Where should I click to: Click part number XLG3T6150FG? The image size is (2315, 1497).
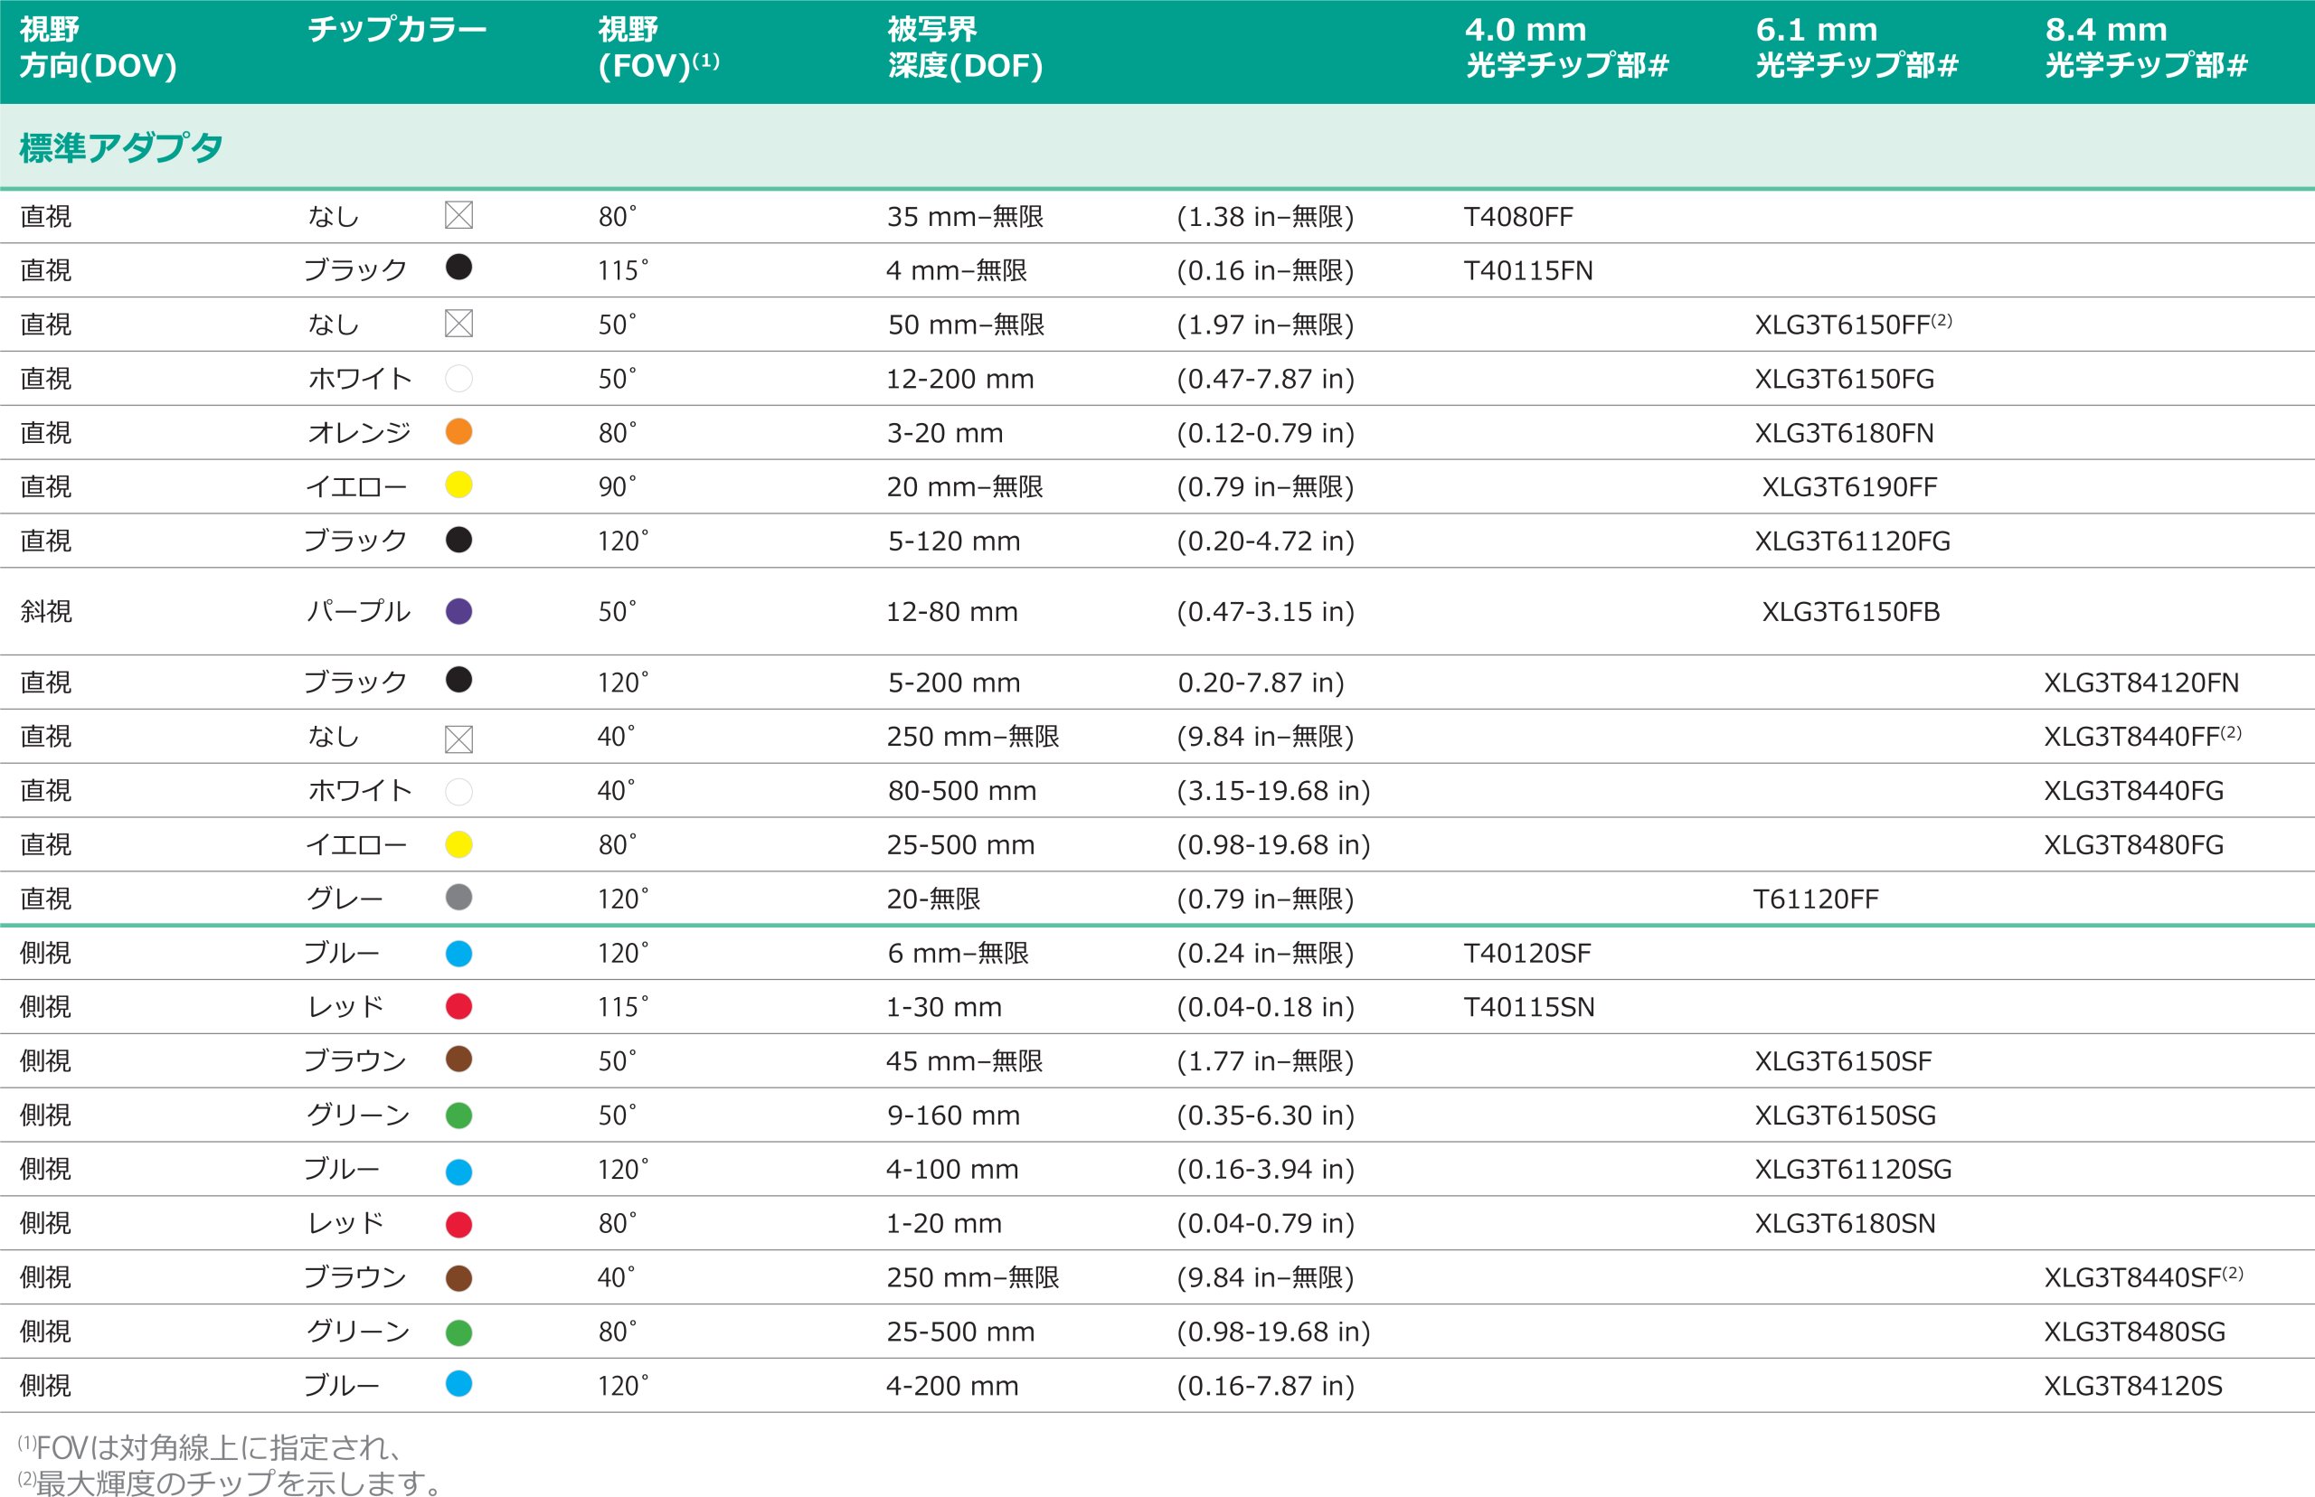click(1844, 379)
